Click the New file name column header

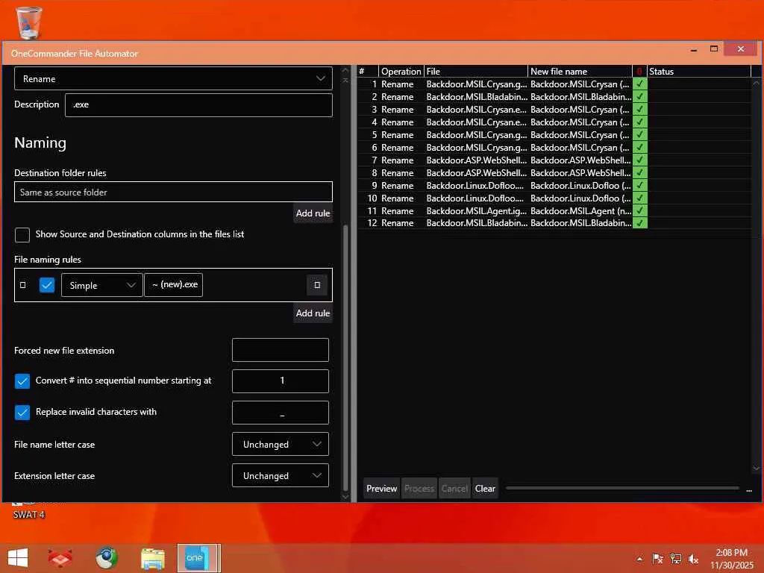580,71
